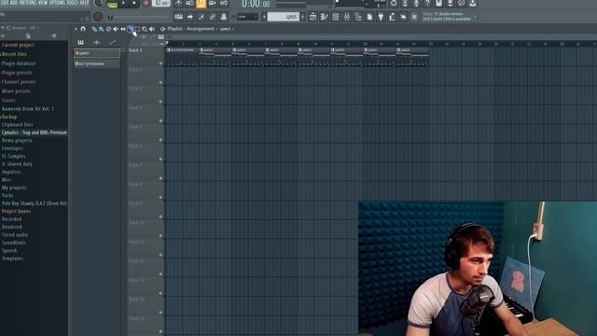Toggle step editing mode

coord(201,17)
